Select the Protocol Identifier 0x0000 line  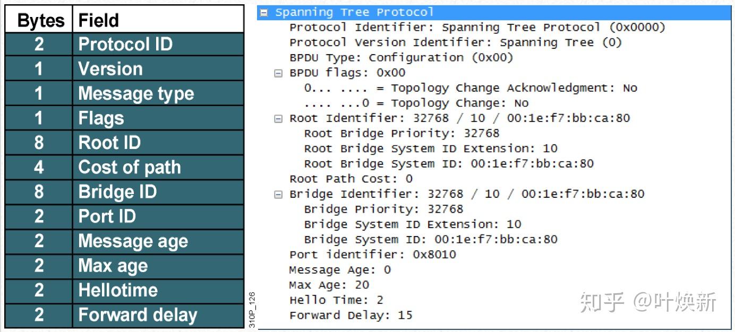[477, 28]
